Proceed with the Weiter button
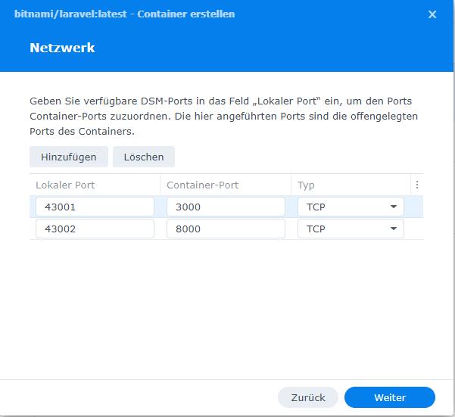 [390, 397]
